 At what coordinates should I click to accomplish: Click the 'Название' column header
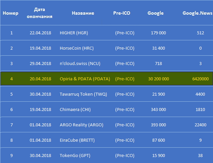pyautogui.click(x=83, y=13)
